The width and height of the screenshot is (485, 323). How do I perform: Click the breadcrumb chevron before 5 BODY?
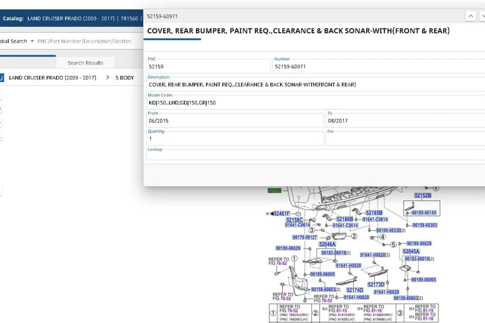[x=108, y=77]
